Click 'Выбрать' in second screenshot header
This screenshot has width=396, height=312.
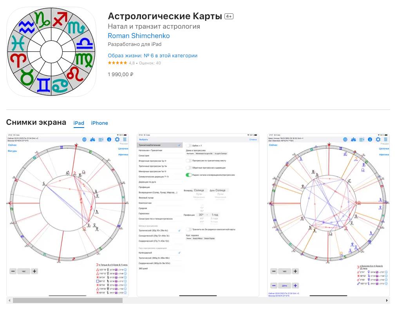click(143, 139)
